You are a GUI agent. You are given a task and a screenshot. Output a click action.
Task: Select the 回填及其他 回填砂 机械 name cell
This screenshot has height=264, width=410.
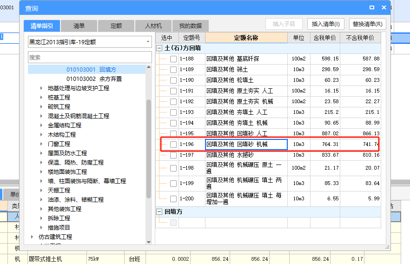tap(246, 144)
